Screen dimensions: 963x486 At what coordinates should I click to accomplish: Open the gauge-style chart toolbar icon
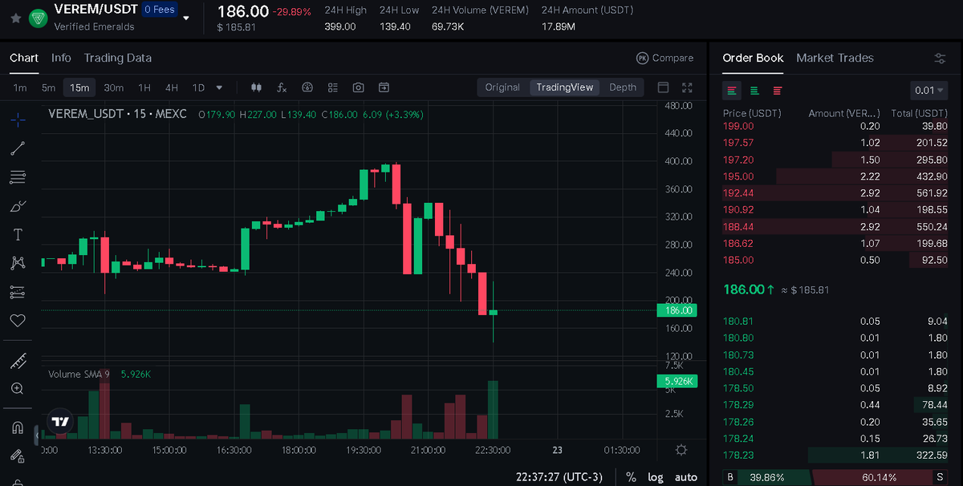click(307, 87)
